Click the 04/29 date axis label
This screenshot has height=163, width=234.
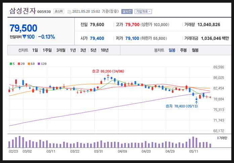pyautogui.click(x=170, y=151)
